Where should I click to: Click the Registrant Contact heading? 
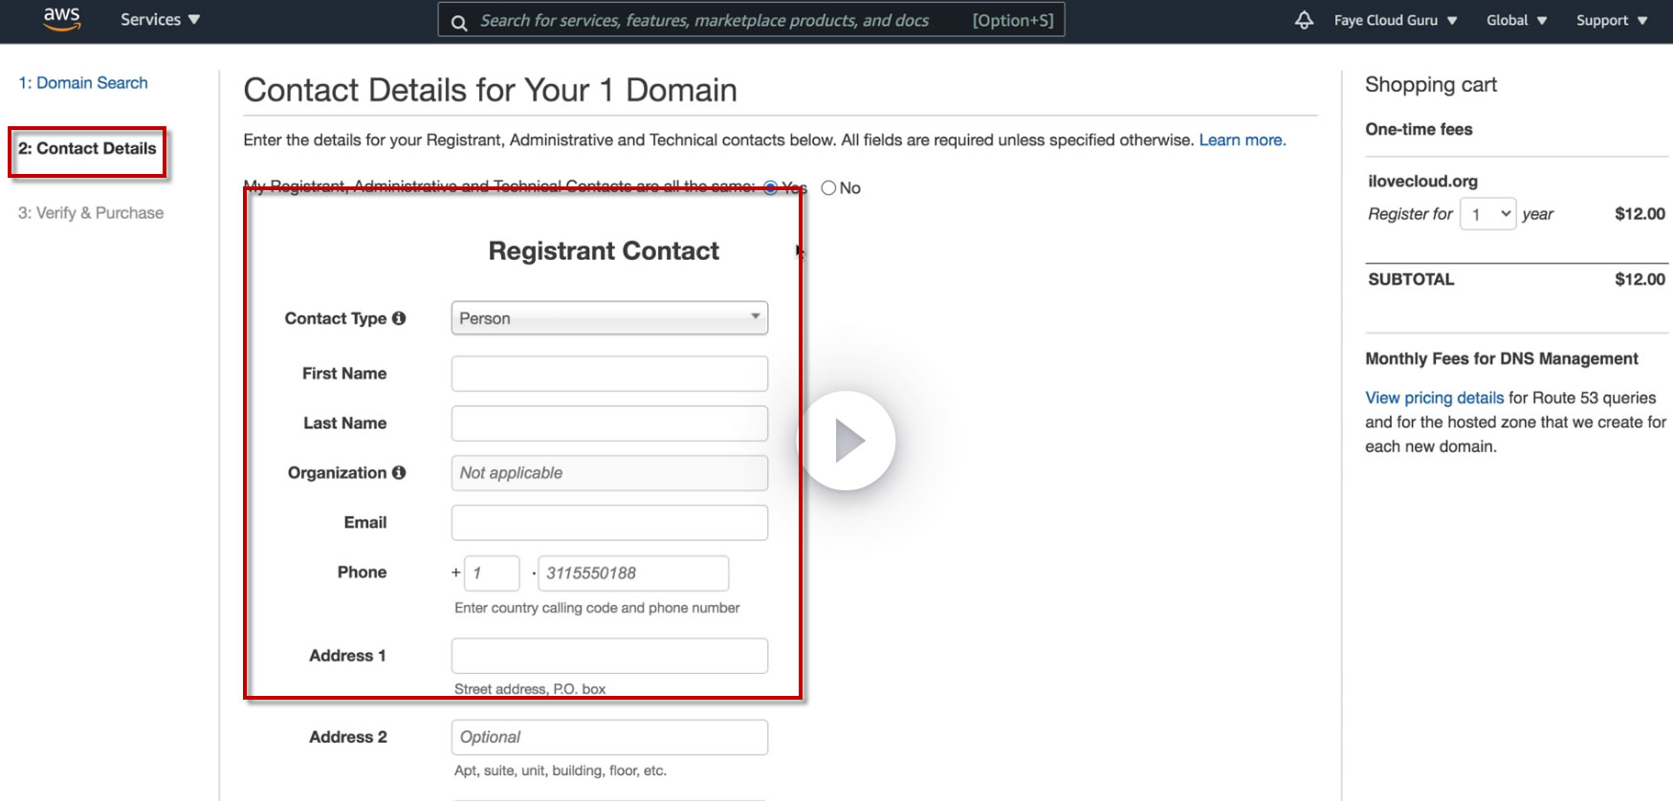[x=604, y=250]
